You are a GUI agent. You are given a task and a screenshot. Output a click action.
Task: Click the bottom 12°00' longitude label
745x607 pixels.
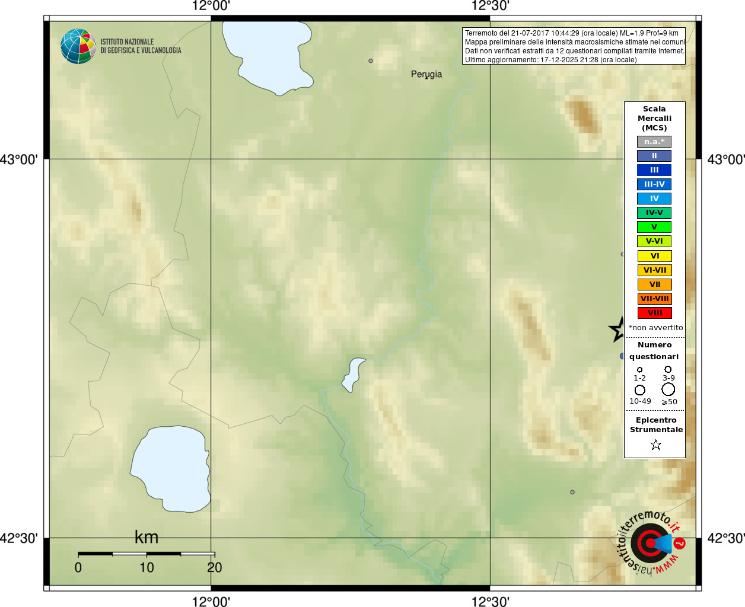[x=211, y=601]
